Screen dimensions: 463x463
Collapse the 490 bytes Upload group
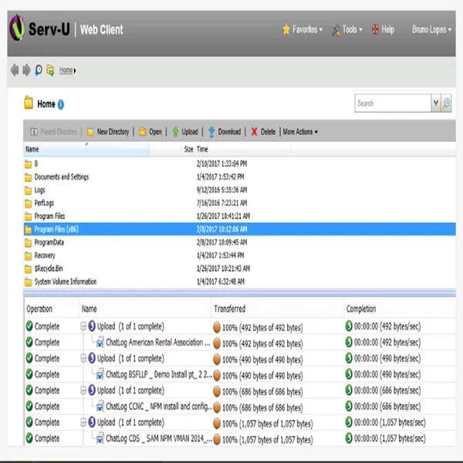pyautogui.click(x=83, y=359)
